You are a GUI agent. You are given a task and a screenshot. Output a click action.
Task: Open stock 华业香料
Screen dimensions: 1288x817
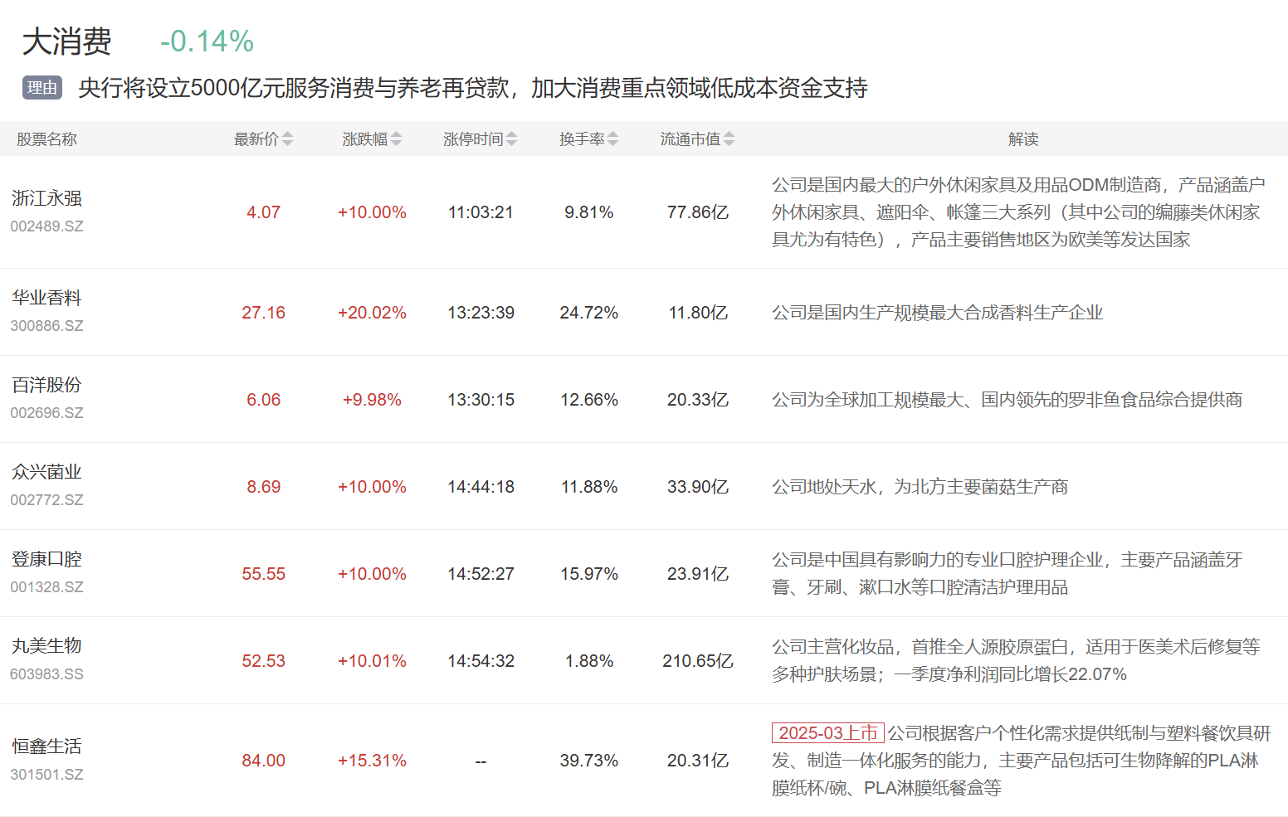click(x=46, y=298)
